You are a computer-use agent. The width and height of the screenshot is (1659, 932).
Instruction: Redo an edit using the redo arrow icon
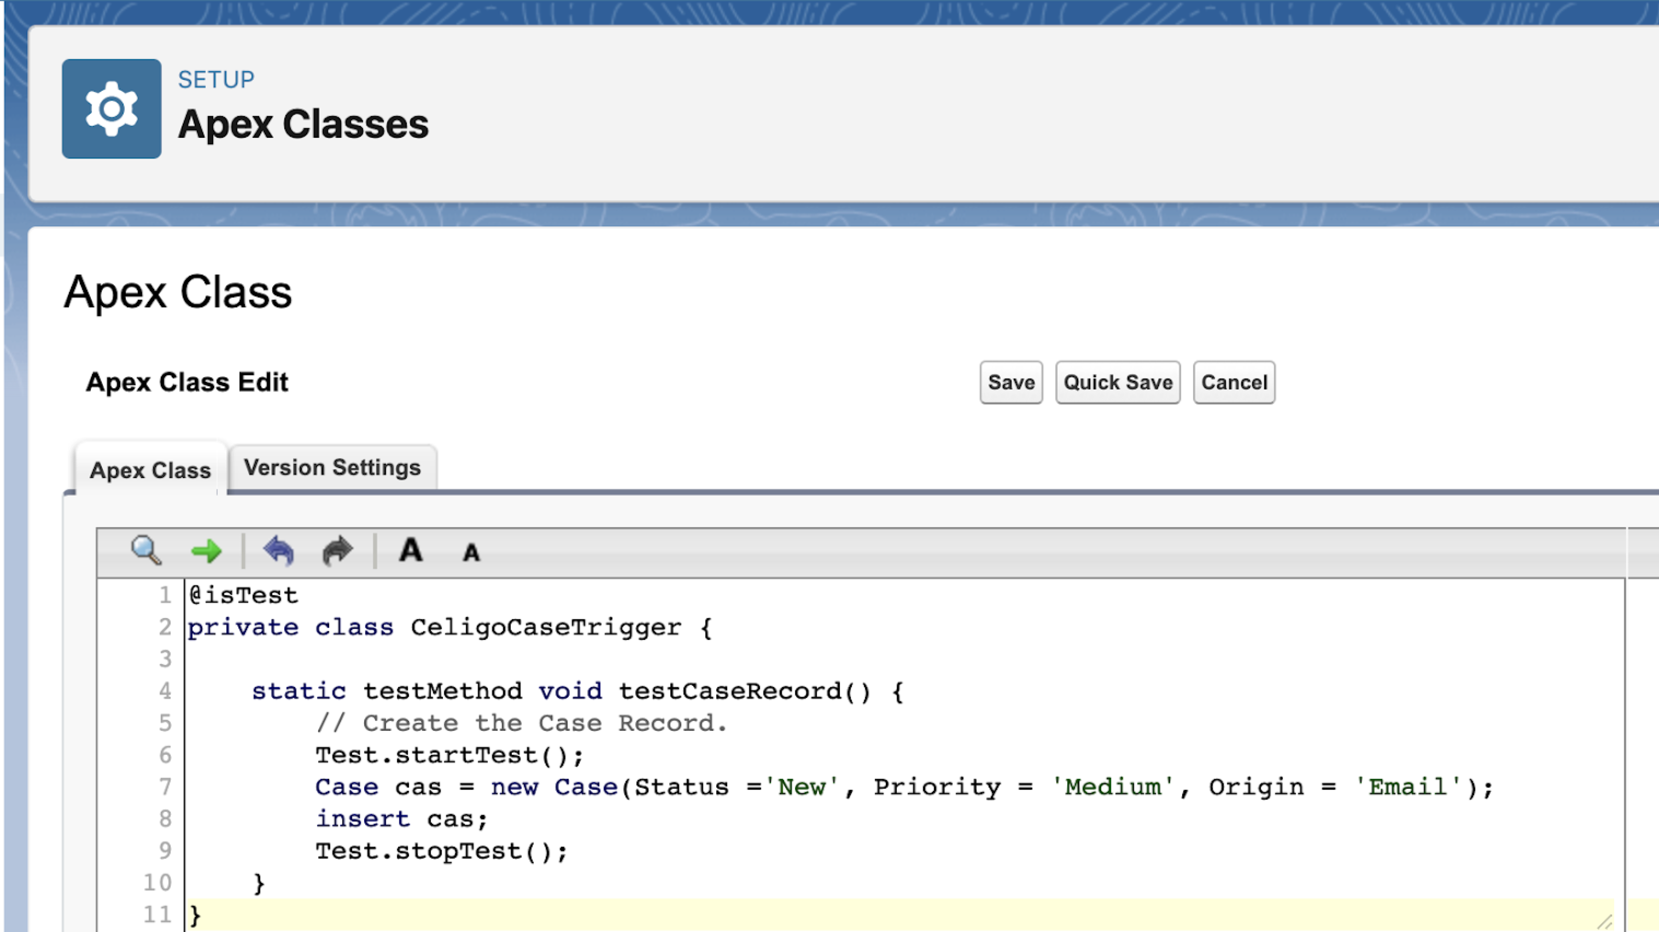337,551
